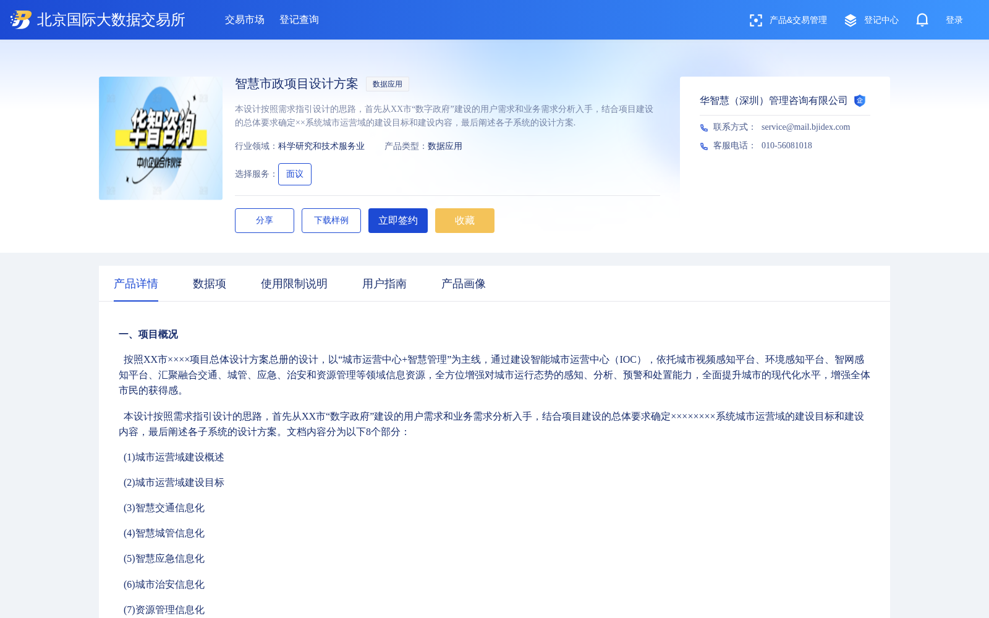The width and height of the screenshot is (989, 618).
Task: Click the enterprise verified shield badge
Action: pyautogui.click(x=860, y=101)
